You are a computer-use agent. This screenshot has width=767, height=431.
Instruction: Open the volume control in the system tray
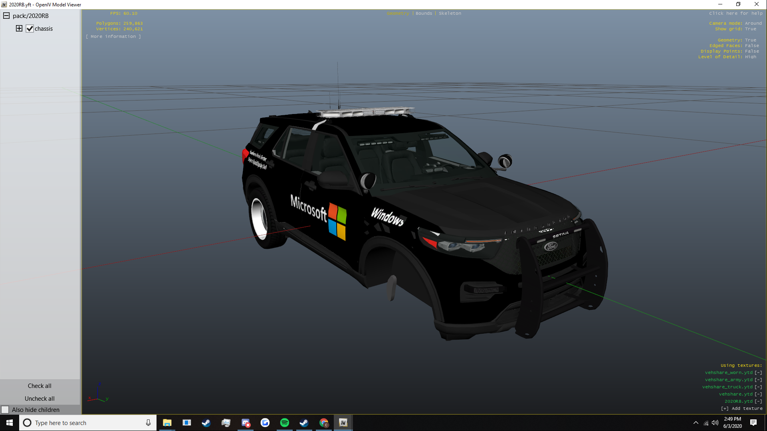coord(715,423)
